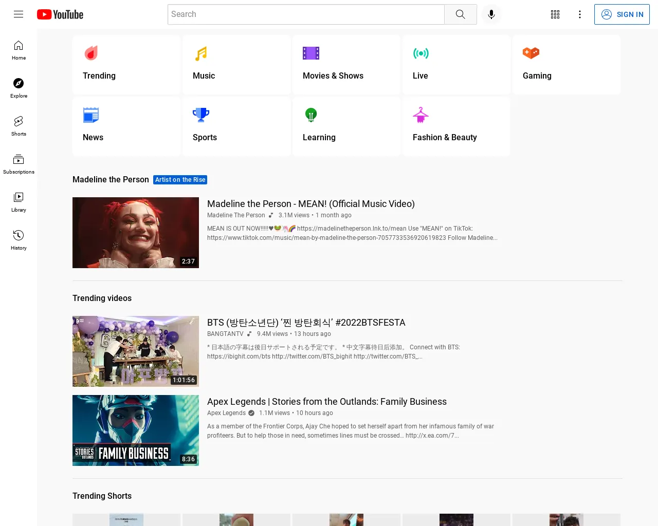658x526 pixels.
Task: Click the YouTube logo
Action: (x=60, y=14)
